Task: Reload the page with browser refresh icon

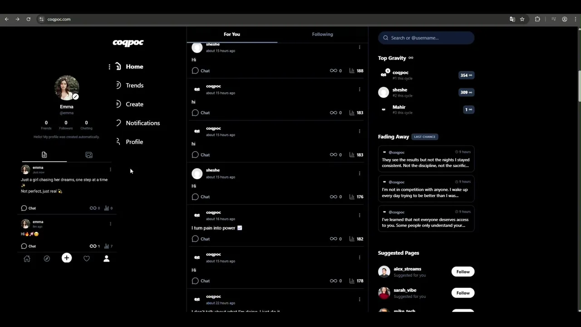Action: pyautogui.click(x=28, y=19)
